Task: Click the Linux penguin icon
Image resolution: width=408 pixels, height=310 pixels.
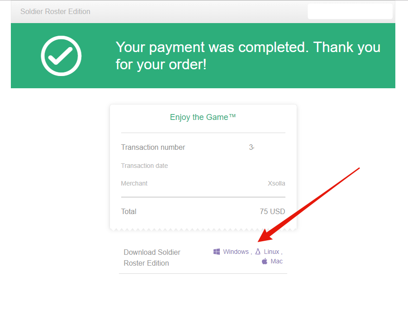Action: (258, 252)
